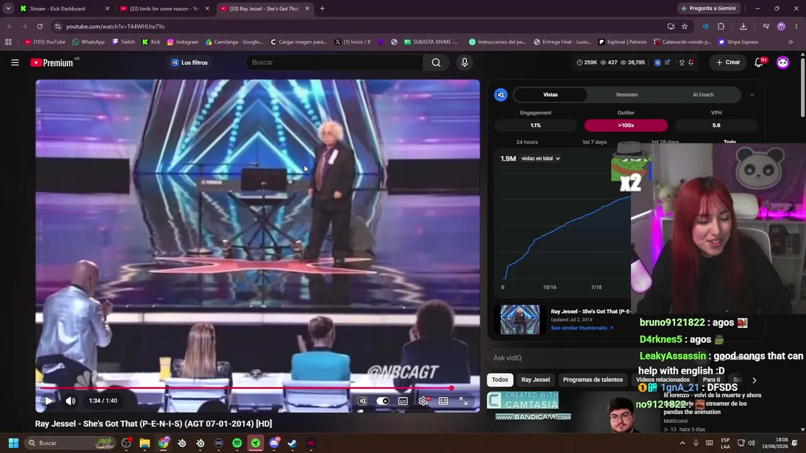Toggle the autoplay switch
This screenshot has height=453, width=806.
click(383, 401)
